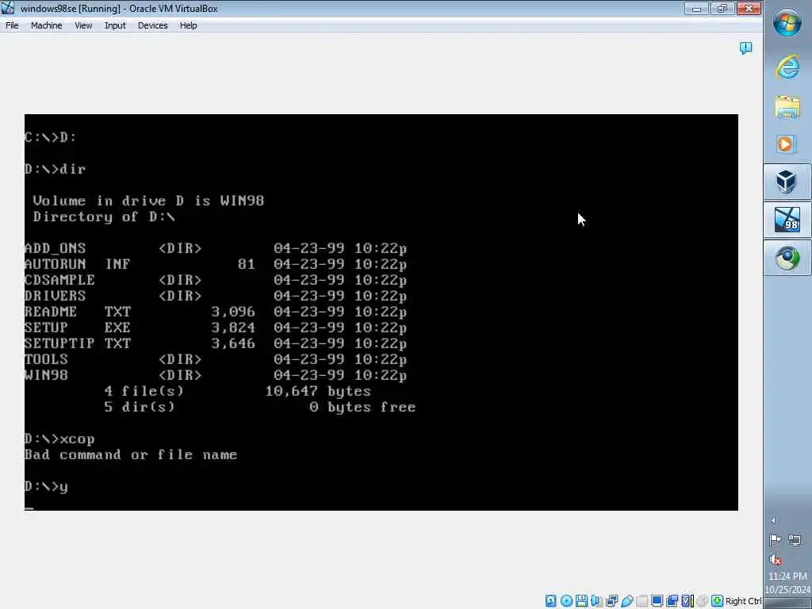Open the Action Center flag icon
812x609 pixels.
[x=776, y=540]
